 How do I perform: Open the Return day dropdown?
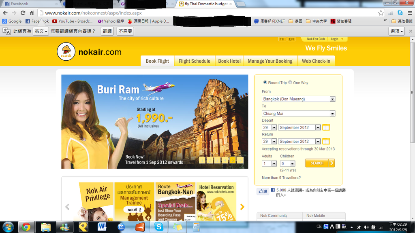coord(269,142)
